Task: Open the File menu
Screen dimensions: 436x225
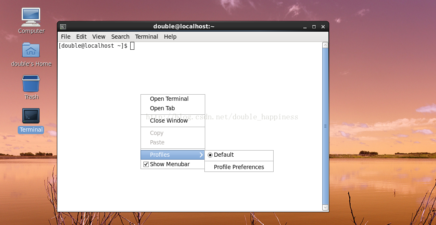Action: [66, 37]
